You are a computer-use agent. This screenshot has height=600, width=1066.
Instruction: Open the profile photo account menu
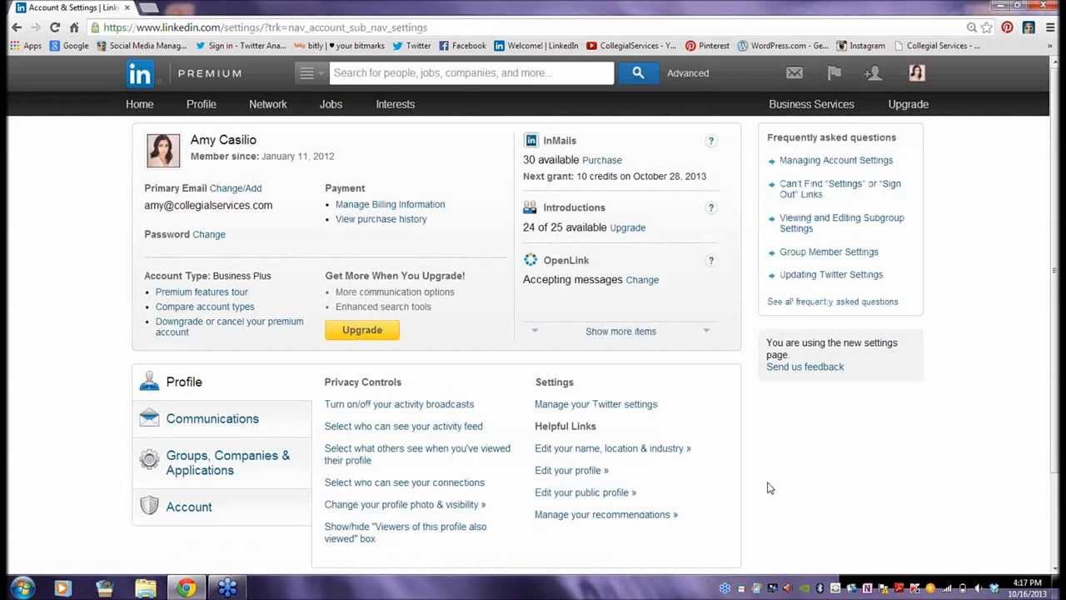tap(917, 73)
